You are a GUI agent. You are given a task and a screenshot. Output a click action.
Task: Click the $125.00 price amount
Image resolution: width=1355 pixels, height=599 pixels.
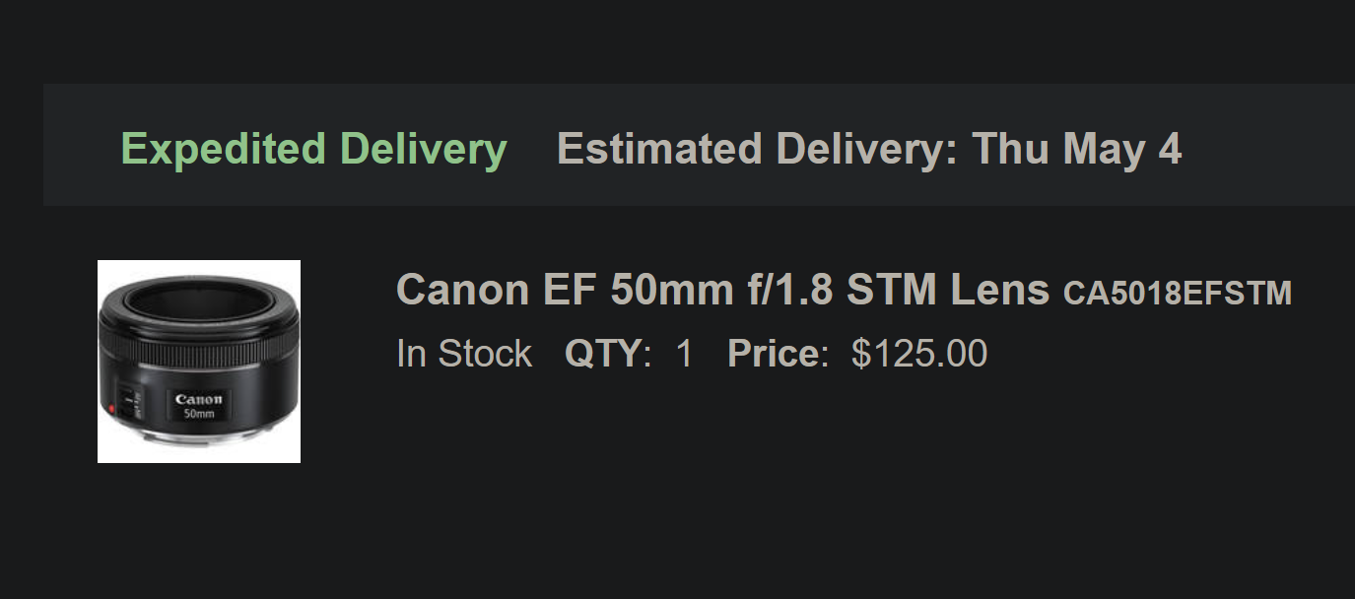(x=918, y=354)
